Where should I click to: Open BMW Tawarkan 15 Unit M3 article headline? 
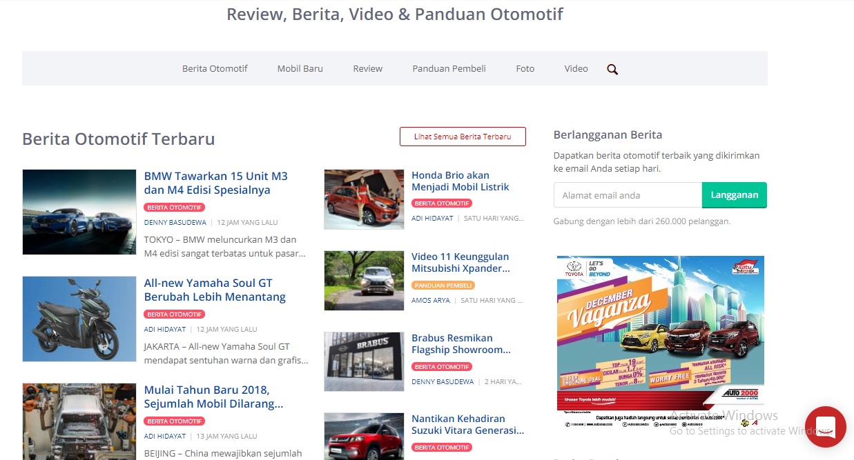(x=216, y=183)
